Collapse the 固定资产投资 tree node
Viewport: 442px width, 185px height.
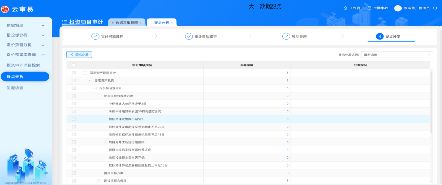(x=90, y=80)
